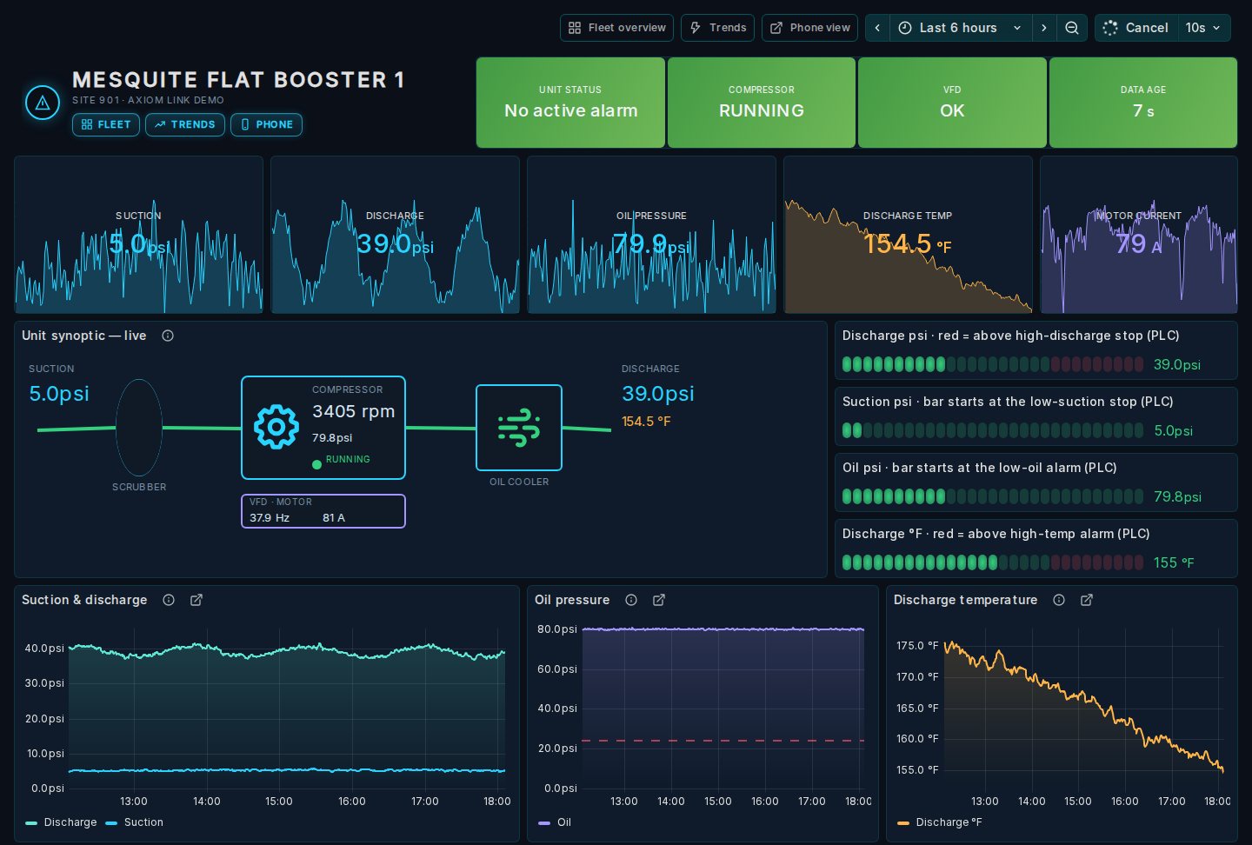Click the TRENDS pill button
The image size is (1252, 845).
pos(185,124)
